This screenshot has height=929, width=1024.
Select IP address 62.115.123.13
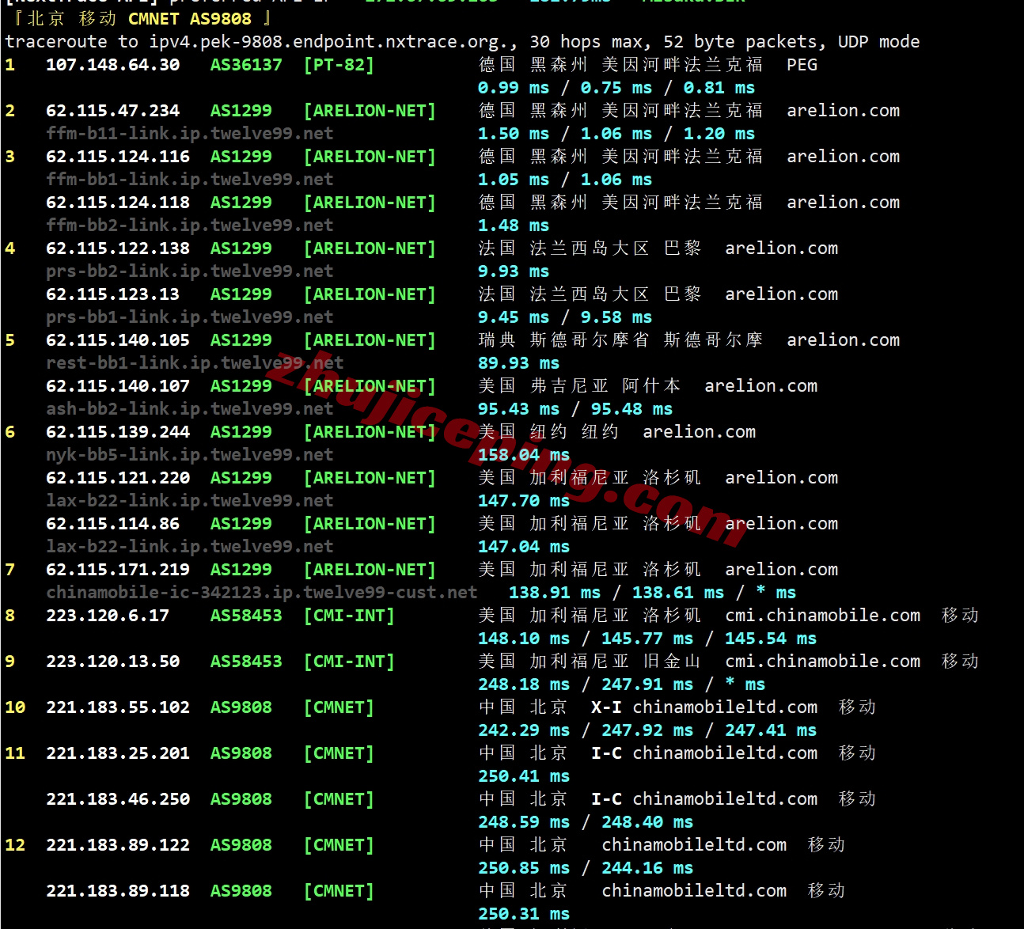pos(113,294)
